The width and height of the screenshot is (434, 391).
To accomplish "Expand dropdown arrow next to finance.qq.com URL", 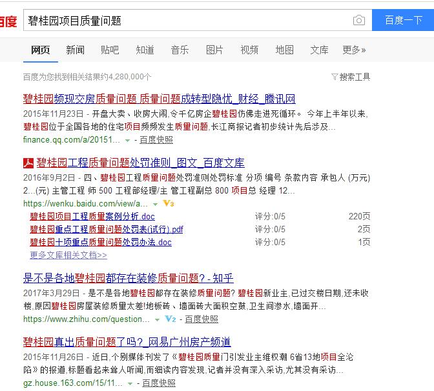I will [x=127, y=141].
